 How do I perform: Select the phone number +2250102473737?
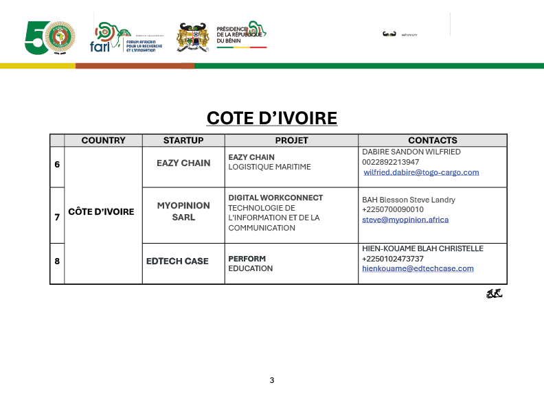(x=393, y=259)
